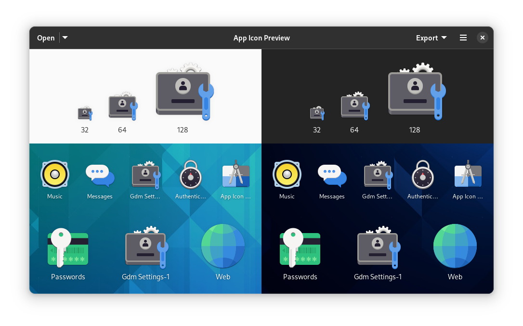Viewport: 523px width, 326px height.
Task: Click the Messages speech bubble icon
Action: pyautogui.click(x=100, y=174)
